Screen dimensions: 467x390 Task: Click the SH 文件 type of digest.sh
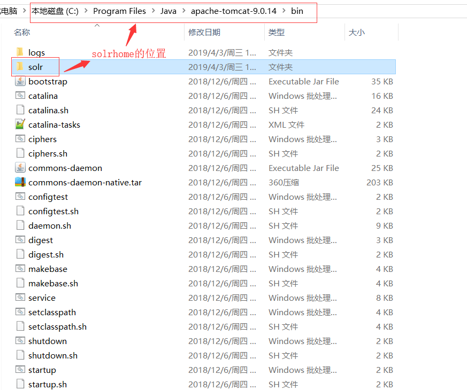(x=283, y=255)
